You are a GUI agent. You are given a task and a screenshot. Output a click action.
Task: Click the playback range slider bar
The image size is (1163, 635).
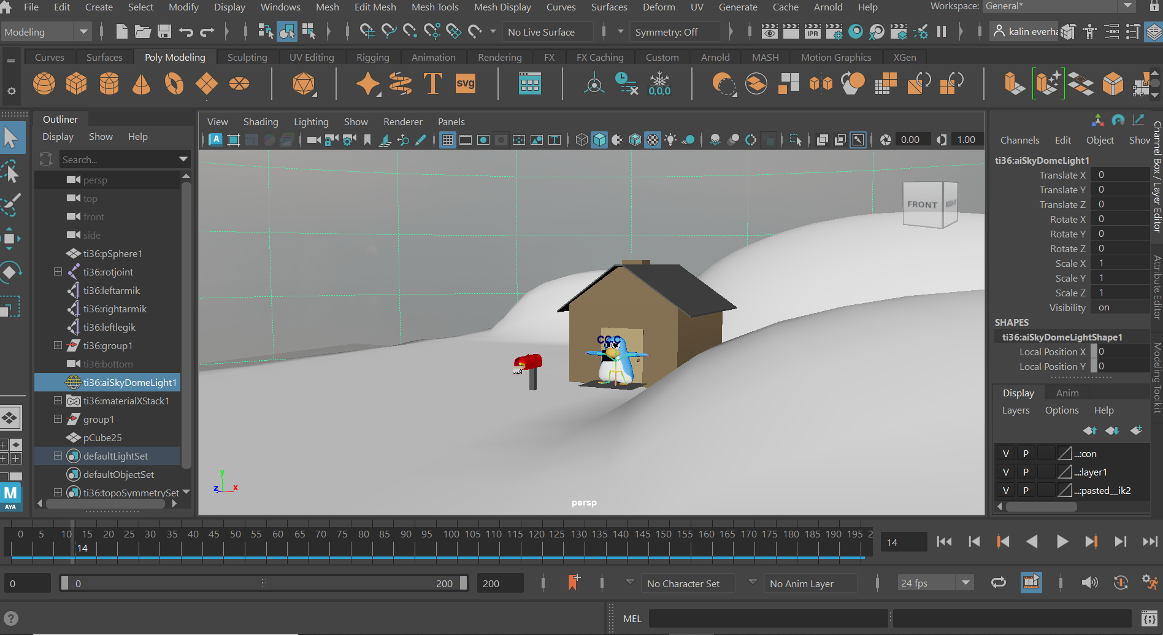pos(263,583)
